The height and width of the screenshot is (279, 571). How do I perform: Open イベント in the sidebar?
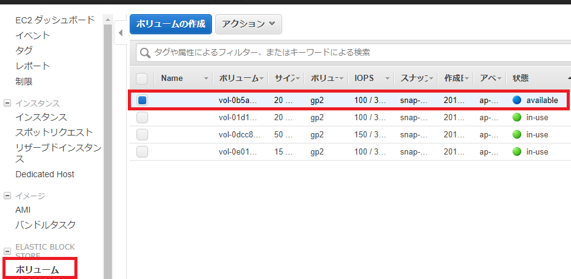[33, 36]
